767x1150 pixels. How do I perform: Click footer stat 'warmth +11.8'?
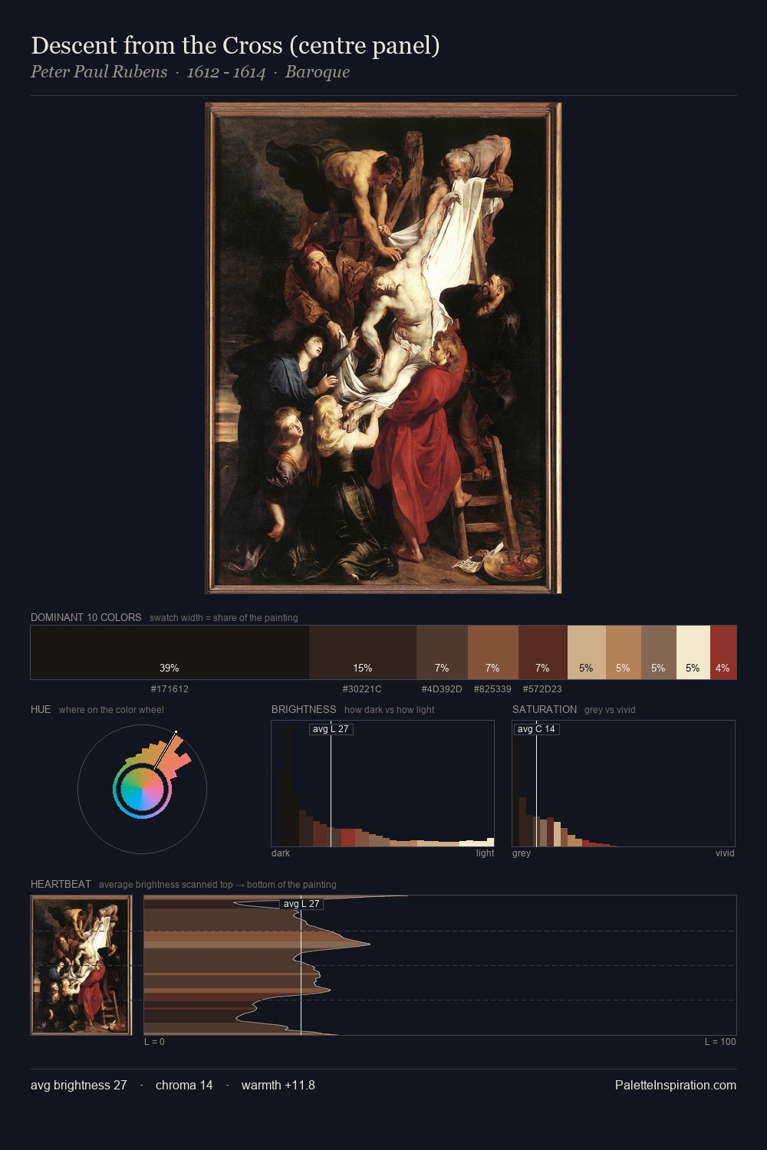click(278, 1085)
